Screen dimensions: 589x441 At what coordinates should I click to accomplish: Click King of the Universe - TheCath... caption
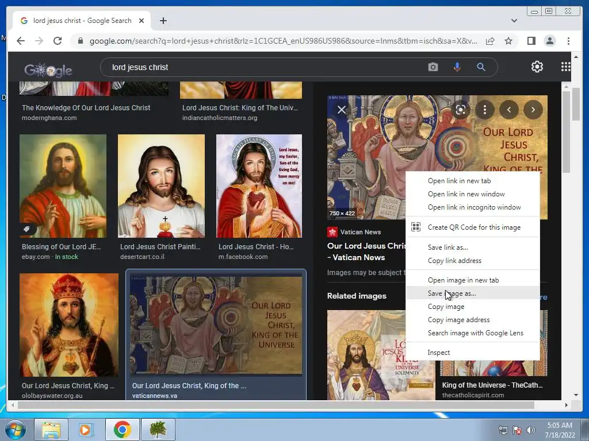pyautogui.click(x=492, y=385)
